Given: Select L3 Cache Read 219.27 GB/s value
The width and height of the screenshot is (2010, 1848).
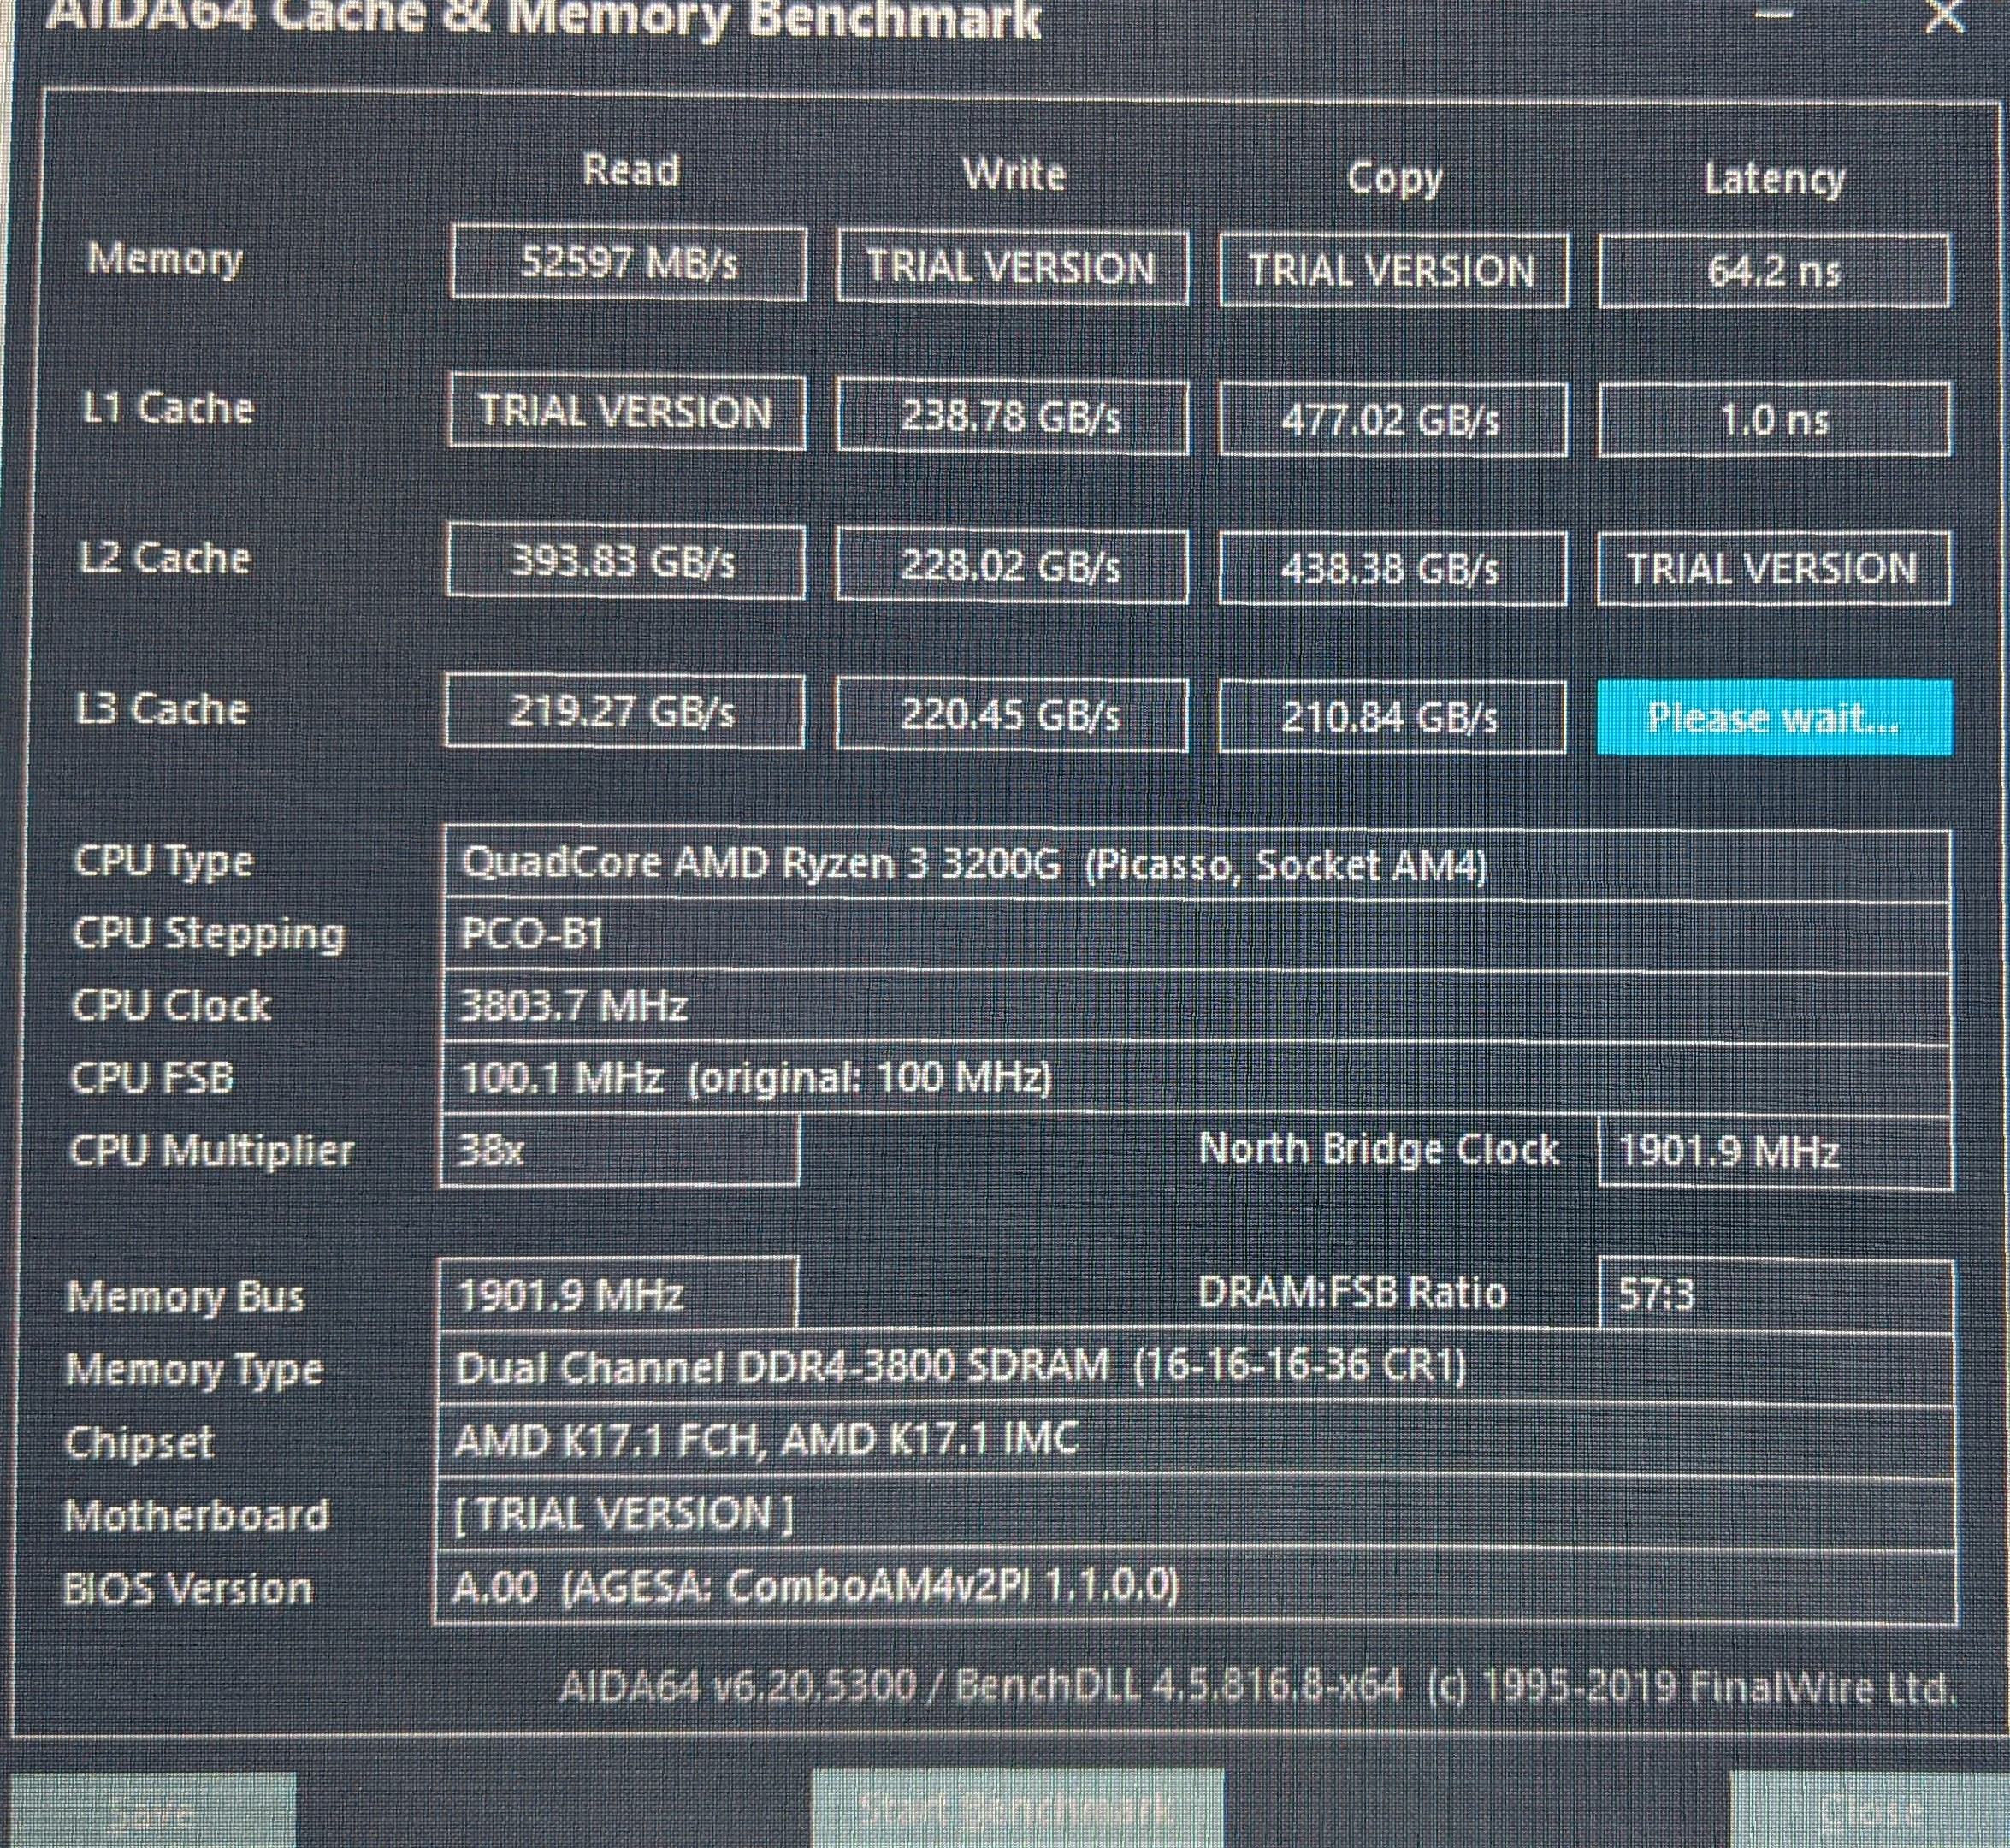Looking at the screenshot, I should click(624, 711).
